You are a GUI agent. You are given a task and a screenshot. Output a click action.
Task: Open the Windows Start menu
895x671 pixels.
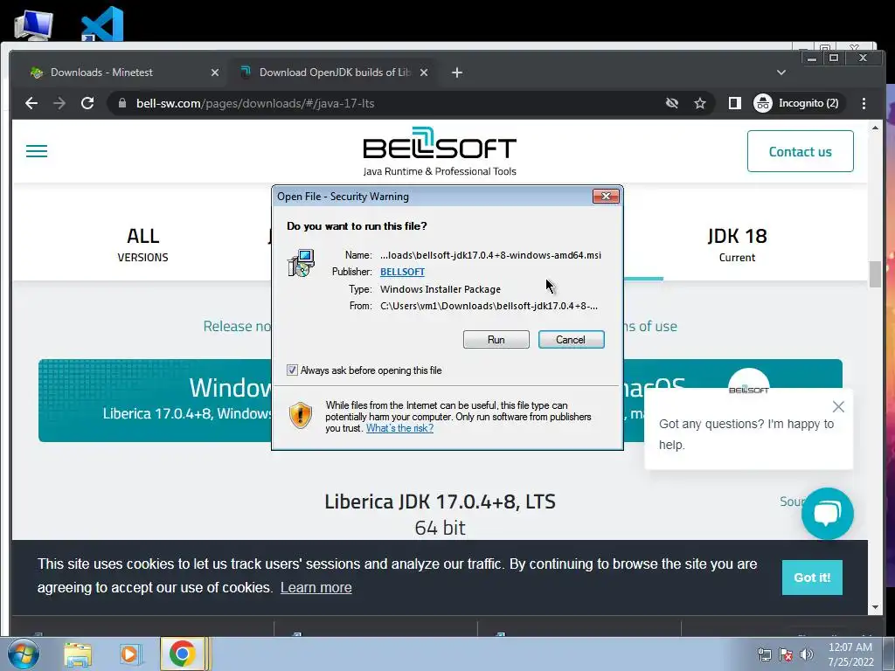click(24, 654)
